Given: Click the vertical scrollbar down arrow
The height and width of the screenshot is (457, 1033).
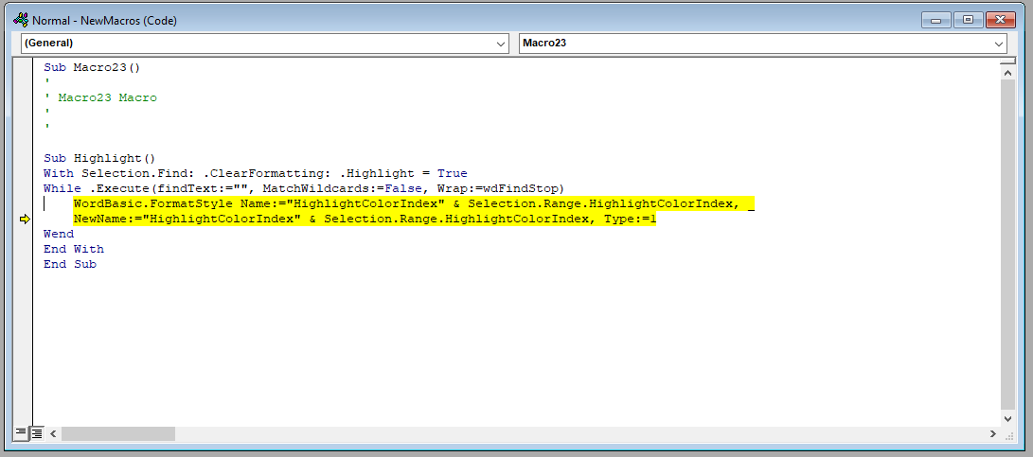Looking at the screenshot, I should [1007, 418].
